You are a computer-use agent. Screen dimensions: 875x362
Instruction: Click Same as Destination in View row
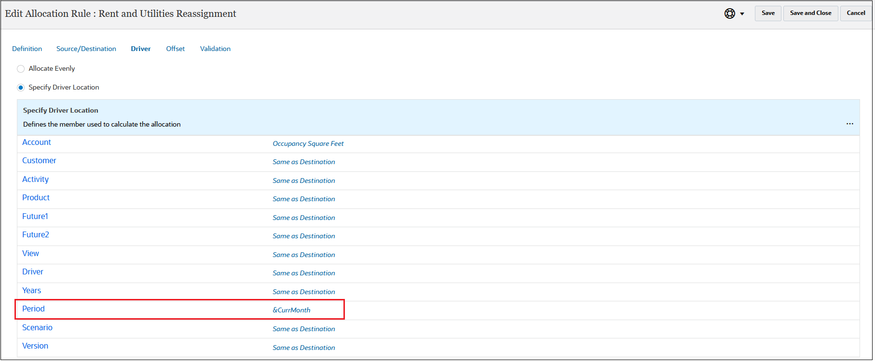pyautogui.click(x=304, y=255)
